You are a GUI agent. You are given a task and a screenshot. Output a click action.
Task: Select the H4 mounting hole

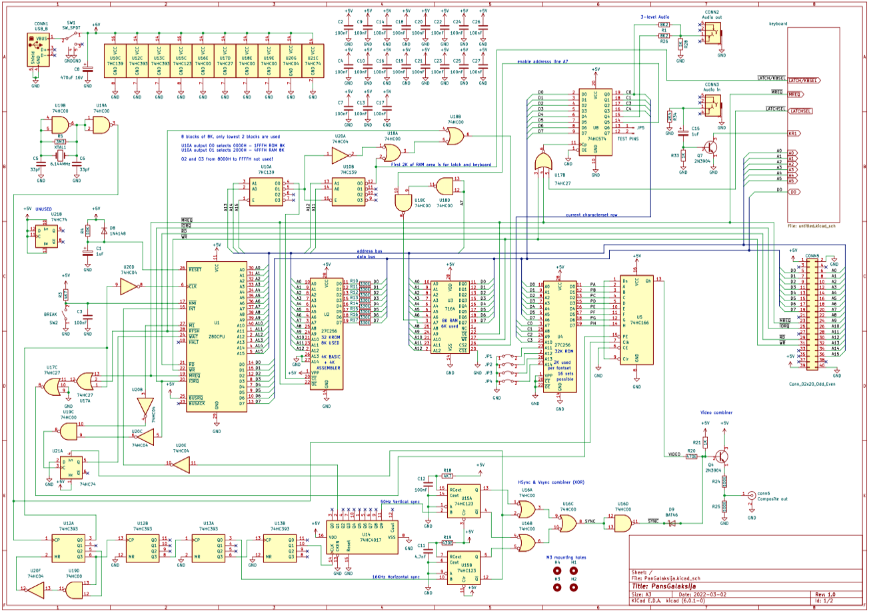[x=557, y=571]
